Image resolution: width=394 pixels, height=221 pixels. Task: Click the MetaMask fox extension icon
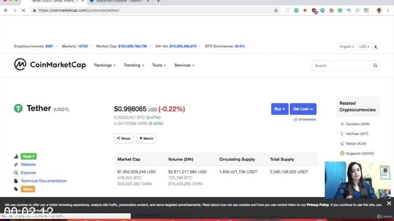(x=305, y=10)
